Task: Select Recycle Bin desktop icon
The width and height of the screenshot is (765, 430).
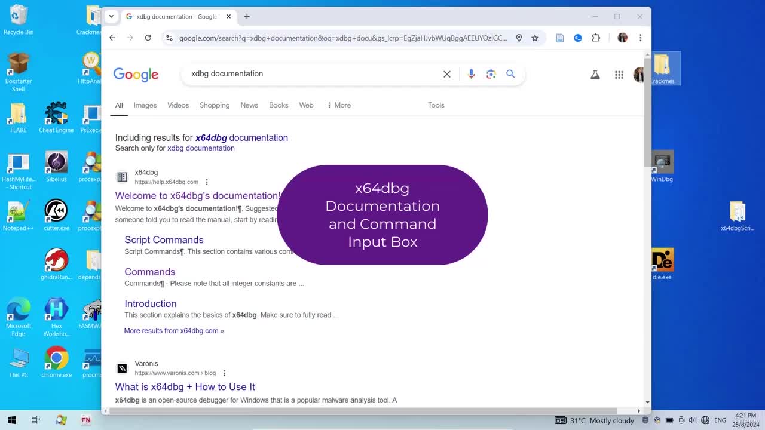Action: click(x=19, y=20)
